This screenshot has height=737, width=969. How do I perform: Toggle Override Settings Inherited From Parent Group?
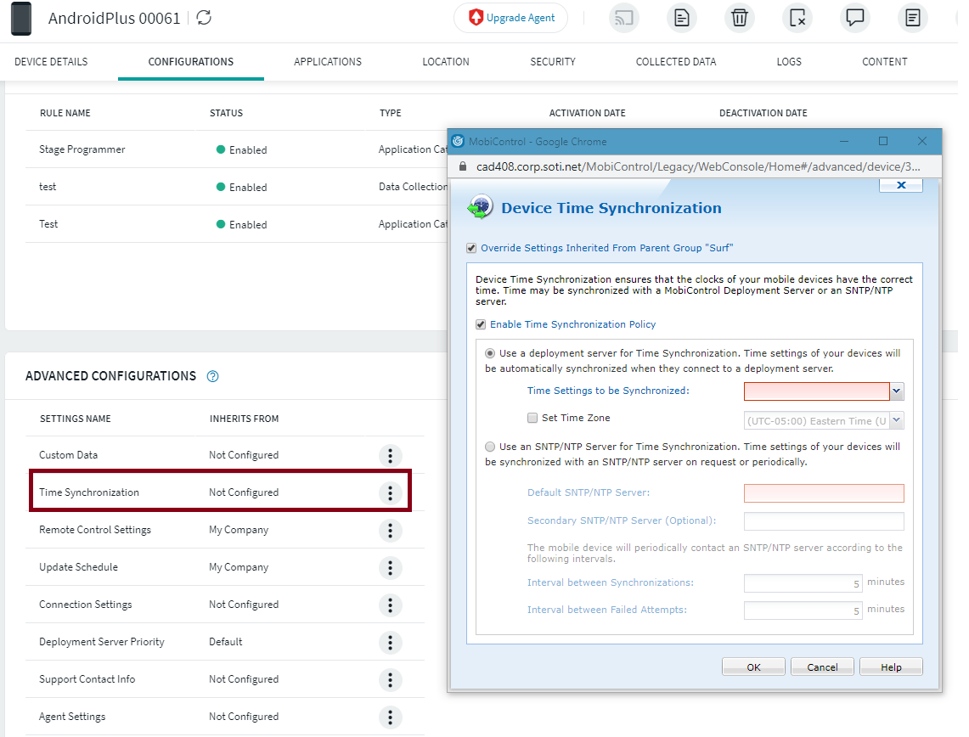472,248
